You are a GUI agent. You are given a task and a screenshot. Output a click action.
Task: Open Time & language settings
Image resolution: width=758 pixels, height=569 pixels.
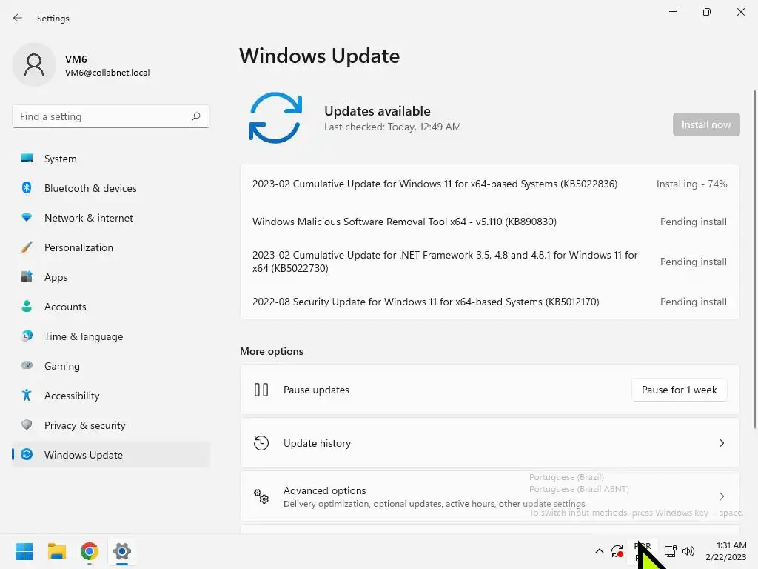[111, 336]
